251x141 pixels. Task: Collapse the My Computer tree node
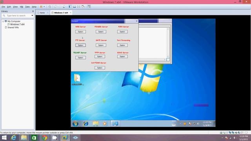3,21
